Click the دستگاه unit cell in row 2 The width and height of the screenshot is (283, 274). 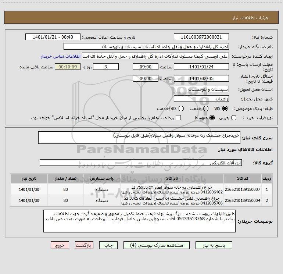tap(102, 200)
